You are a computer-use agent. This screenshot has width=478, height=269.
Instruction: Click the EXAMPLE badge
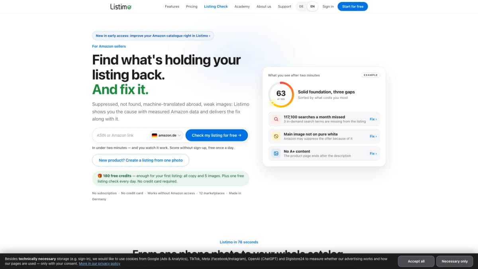(x=371, y=75)
